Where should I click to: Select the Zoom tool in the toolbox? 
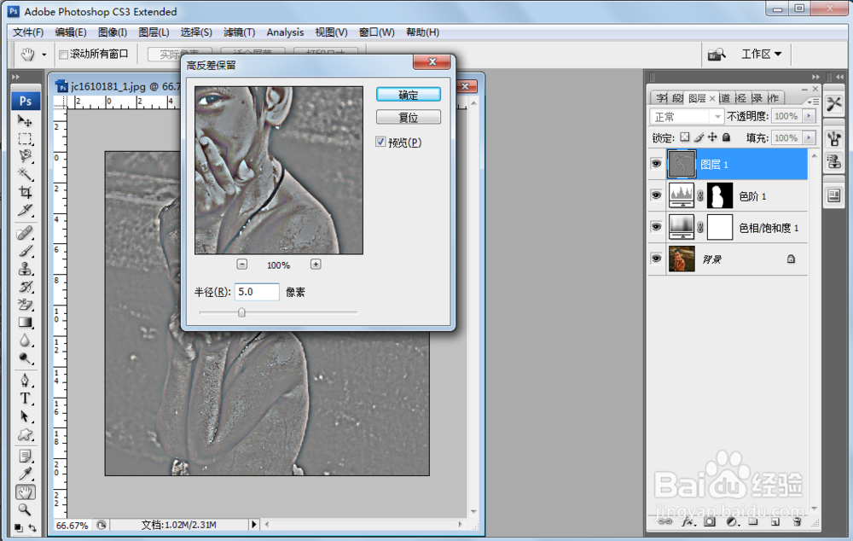tap(26, 509)
